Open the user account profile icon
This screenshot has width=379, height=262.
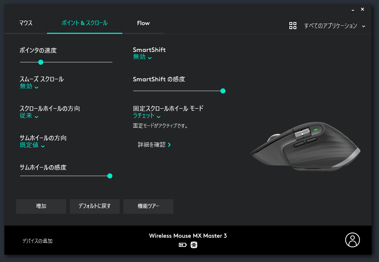[x=353, y=240]
